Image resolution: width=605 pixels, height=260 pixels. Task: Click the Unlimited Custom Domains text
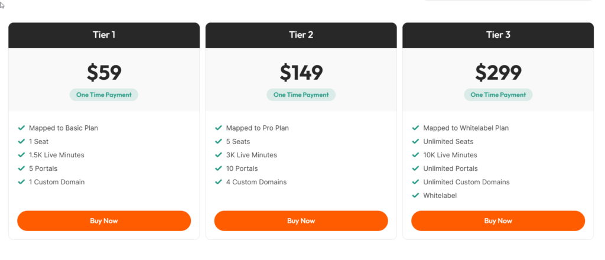(x=466, y=182)
